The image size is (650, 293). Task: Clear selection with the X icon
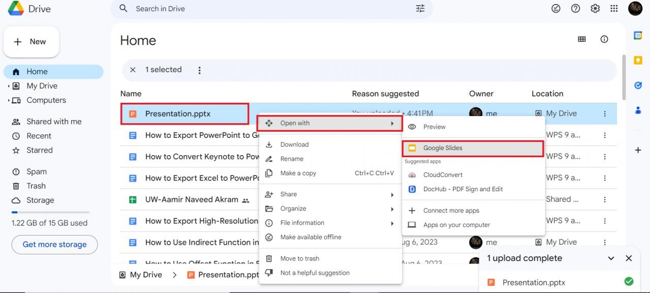click(133, 70)
